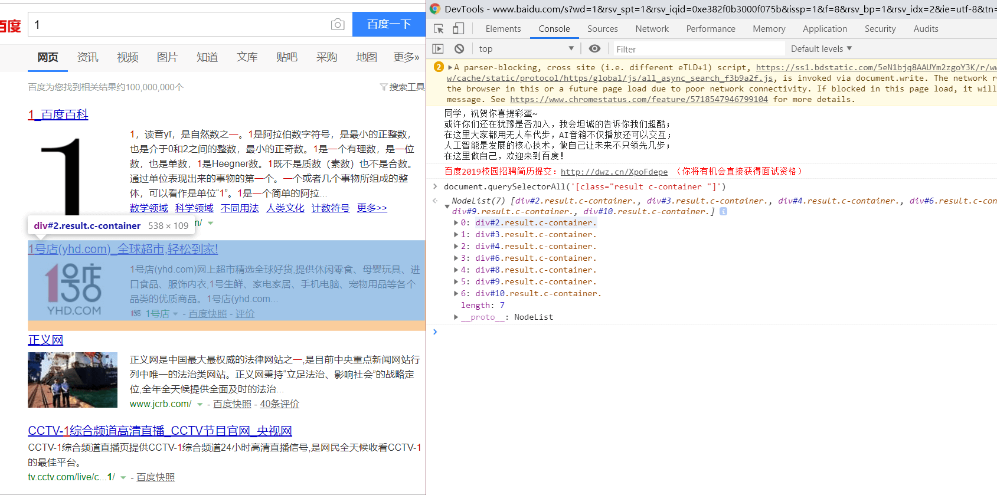The image size is (997, 495).
Task: Switch to the 图片 search tab
Action: pos(167,57)
